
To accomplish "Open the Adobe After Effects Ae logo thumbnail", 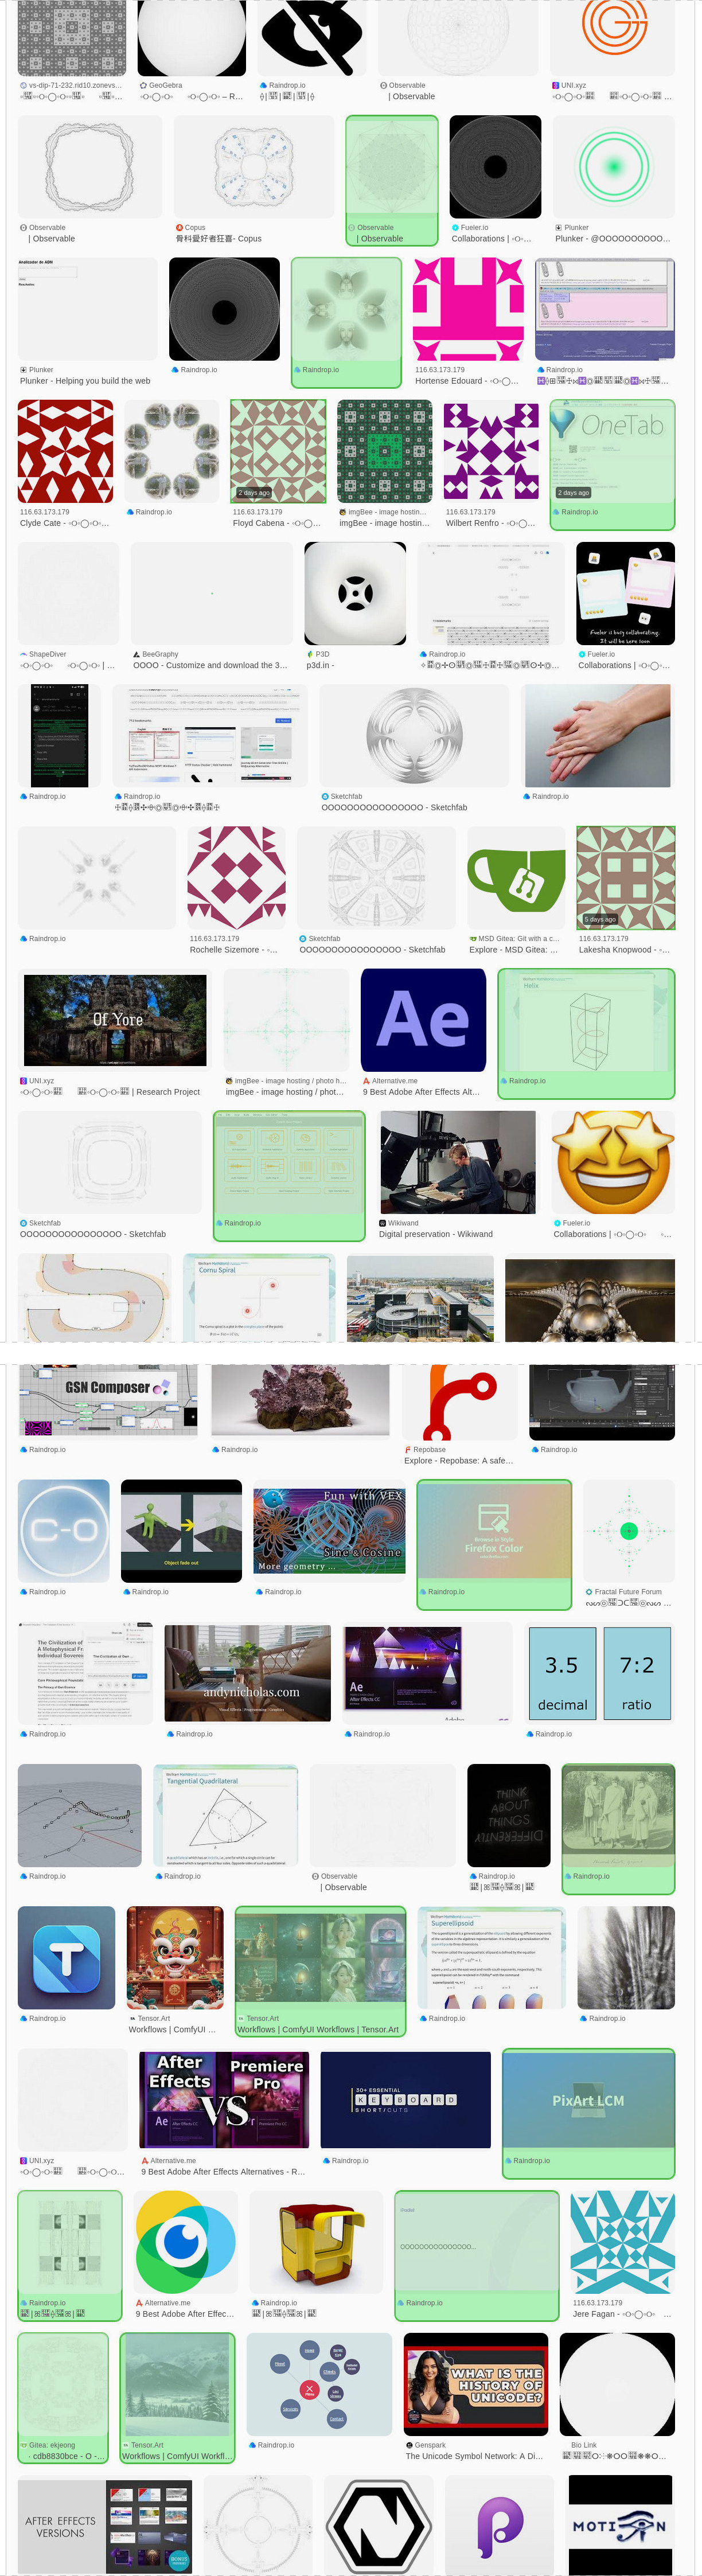I will pyautogui.click(x=424, y=1020).
